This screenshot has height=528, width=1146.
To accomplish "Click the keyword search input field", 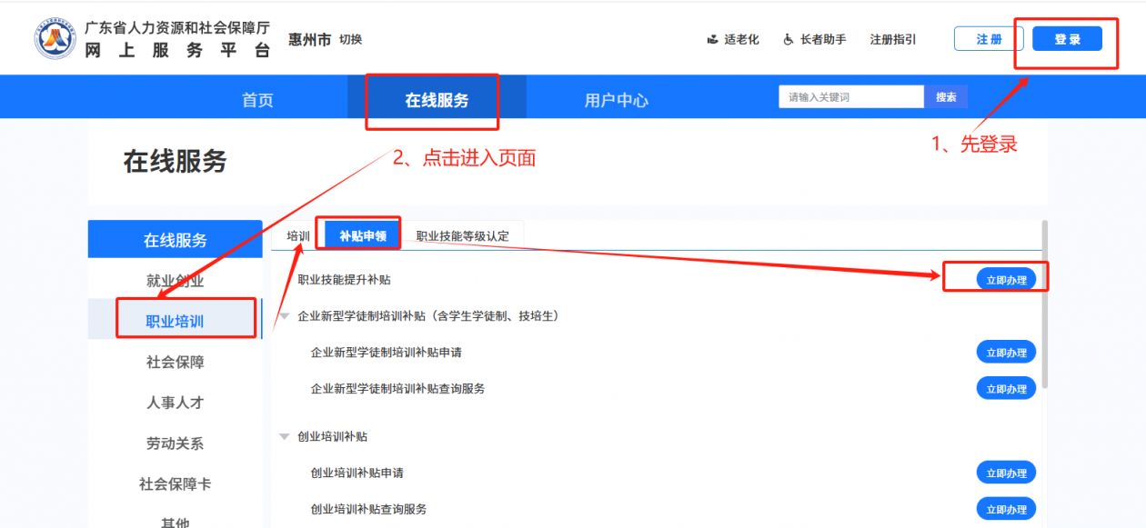I will pos(850,97).
